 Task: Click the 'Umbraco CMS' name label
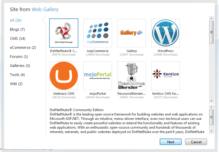(x=64, y=94)
